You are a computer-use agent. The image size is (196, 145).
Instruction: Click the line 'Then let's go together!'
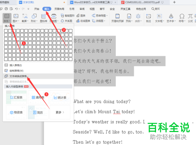coord(98,142)
